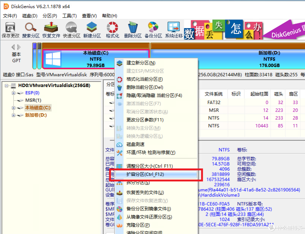Click the icon beside 克隆分区(P)
305x234 pixels.
coord(119,225)
